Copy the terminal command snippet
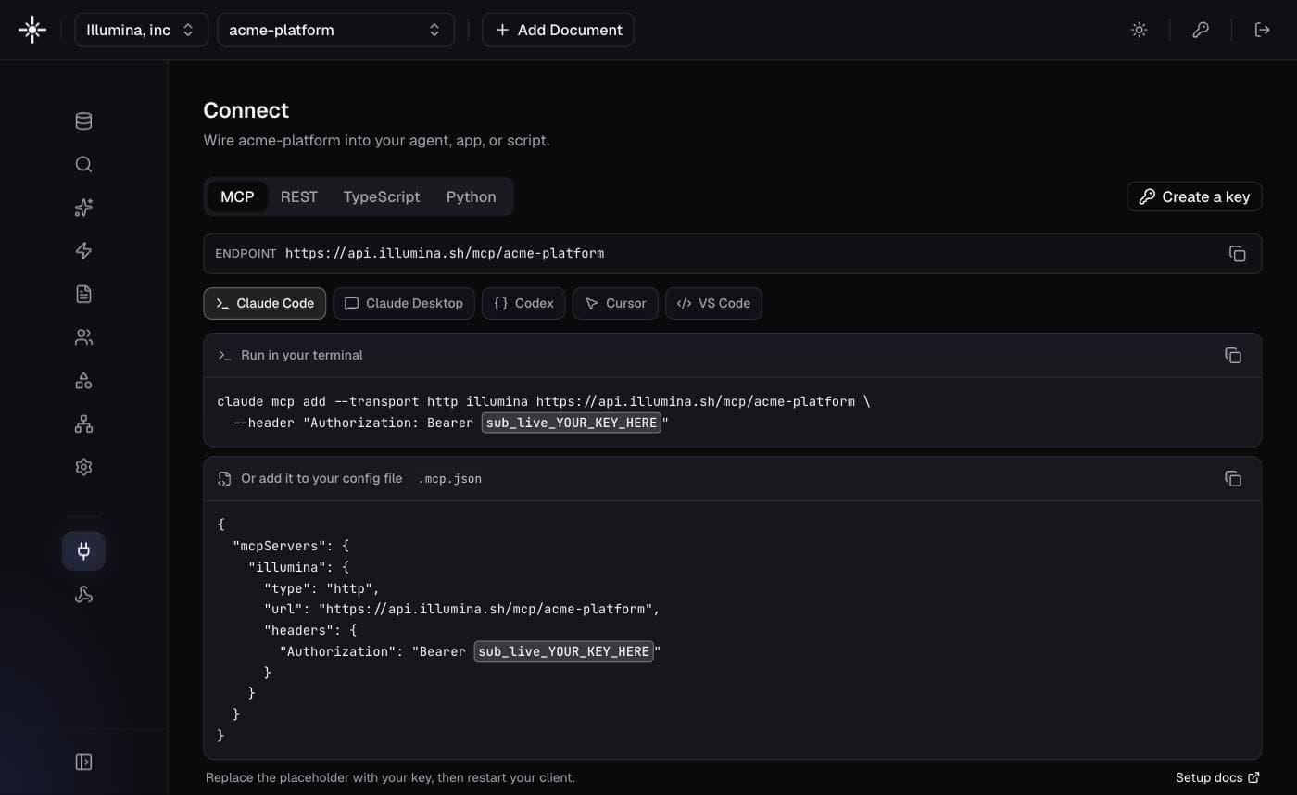This screenshot has width=1297, height=795. (x=1233, y=355)
